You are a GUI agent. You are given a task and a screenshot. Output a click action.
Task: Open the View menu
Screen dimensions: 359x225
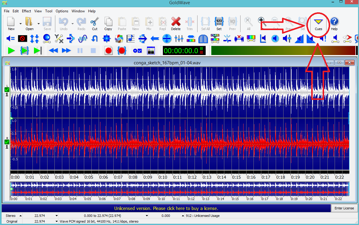click(x=38, y=11)
